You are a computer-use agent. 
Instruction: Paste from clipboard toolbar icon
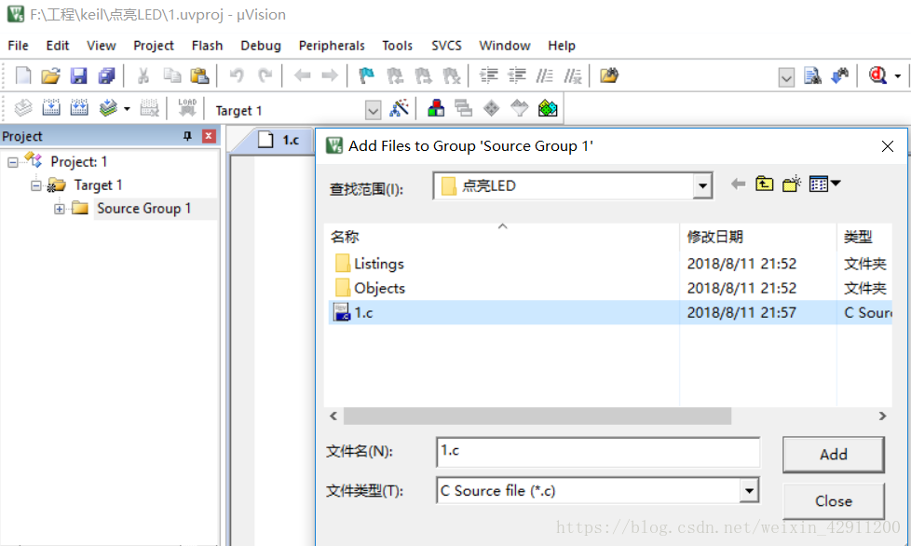pyautogui.click(x=199, y=75)
